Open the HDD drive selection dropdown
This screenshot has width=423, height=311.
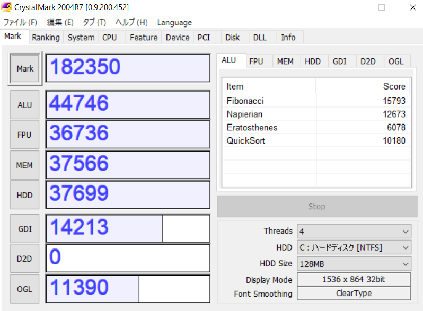[354, 247]
